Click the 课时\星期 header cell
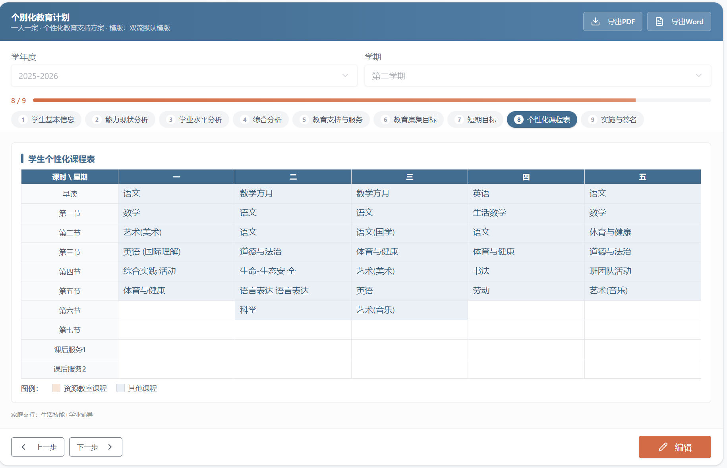 tap(70, 177)
